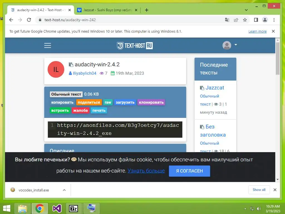The height and width of the screenshot is (214, 285).
Task: Click the anonfiles URL text line
Action: click(x=118, y=129)
